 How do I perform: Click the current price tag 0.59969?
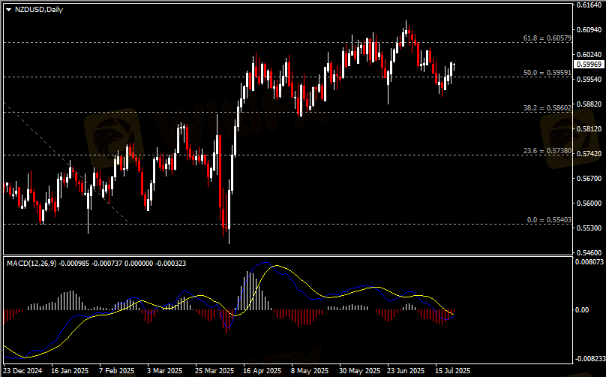pyautogui.click(x=589, y=65)
